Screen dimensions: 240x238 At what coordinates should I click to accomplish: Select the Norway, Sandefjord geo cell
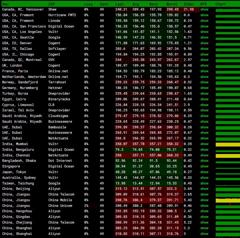[x=20, y=82]
